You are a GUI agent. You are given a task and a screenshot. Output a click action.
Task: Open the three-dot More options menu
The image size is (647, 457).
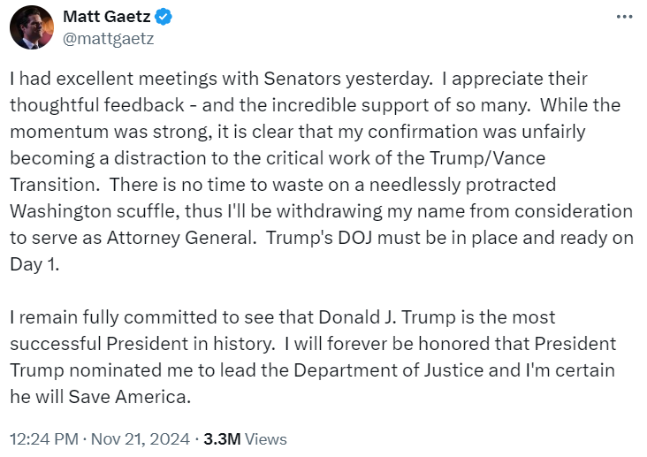[624, 17]
